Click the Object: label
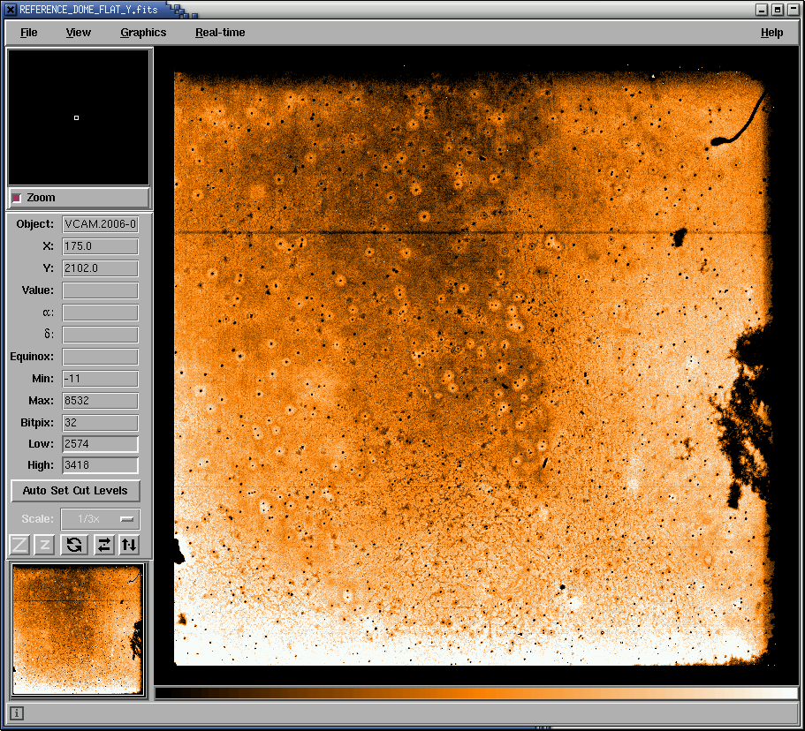 tap(35, 224)
